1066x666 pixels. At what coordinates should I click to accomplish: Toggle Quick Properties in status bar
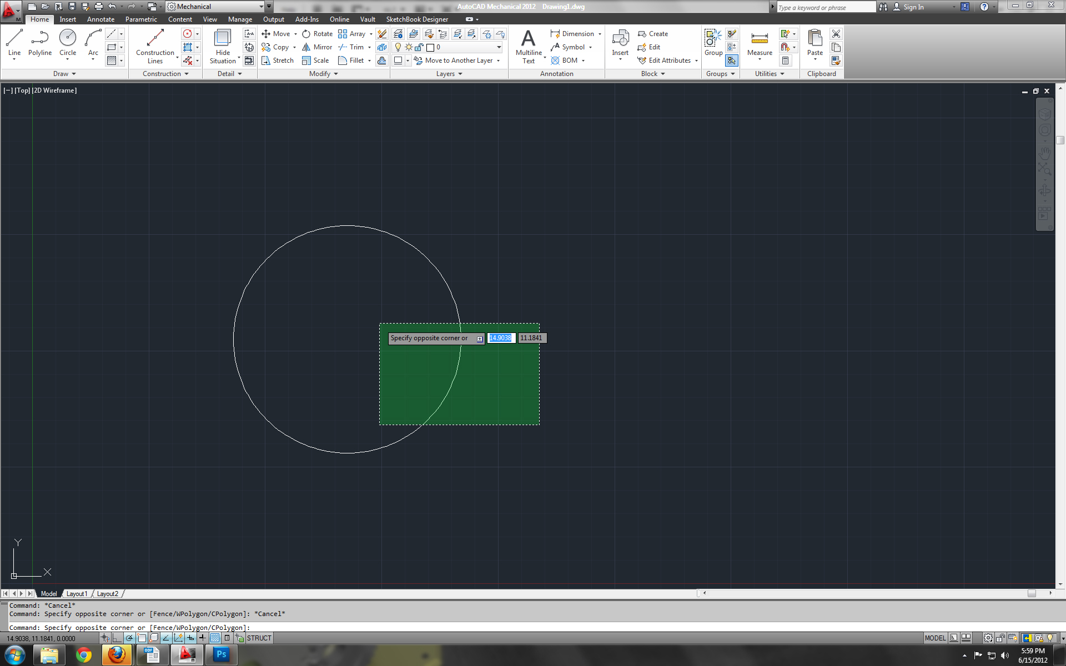coord(227,638)
